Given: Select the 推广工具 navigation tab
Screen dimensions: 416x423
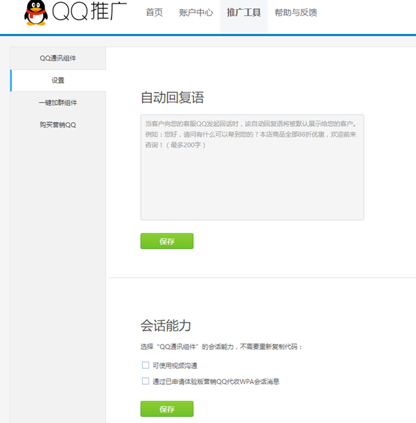Looking at the screenshot, I should coord(243,12).
